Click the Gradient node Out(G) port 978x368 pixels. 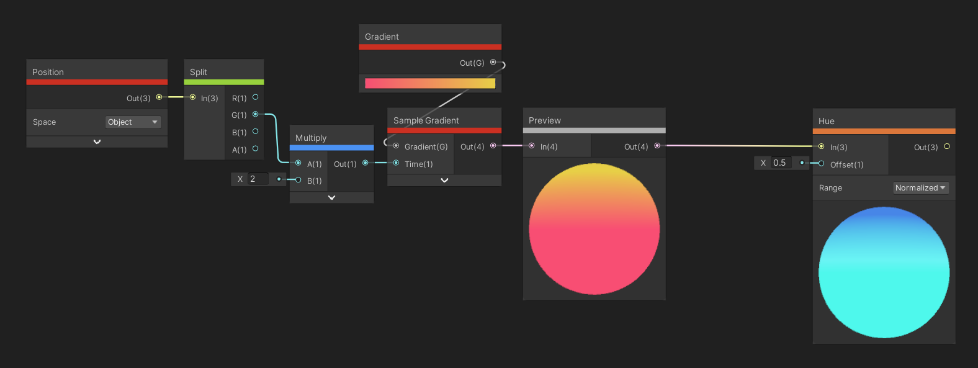click(x=493, y=62)
